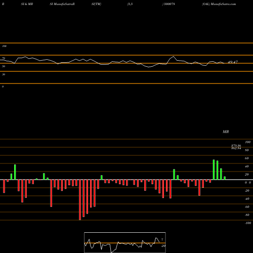
Task: Click the MR axis label -60
Action: click(247, 207)
